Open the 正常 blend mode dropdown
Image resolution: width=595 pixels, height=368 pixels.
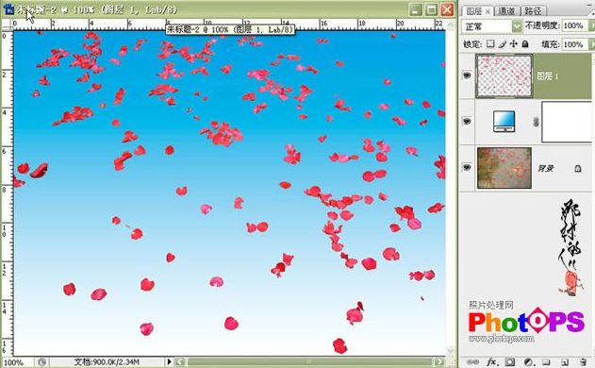pos(492,26)
